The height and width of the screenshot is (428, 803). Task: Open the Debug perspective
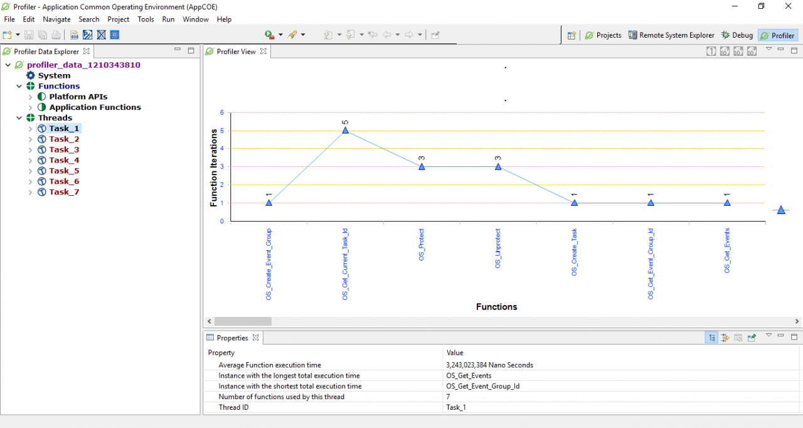click(x=737, y=35)
